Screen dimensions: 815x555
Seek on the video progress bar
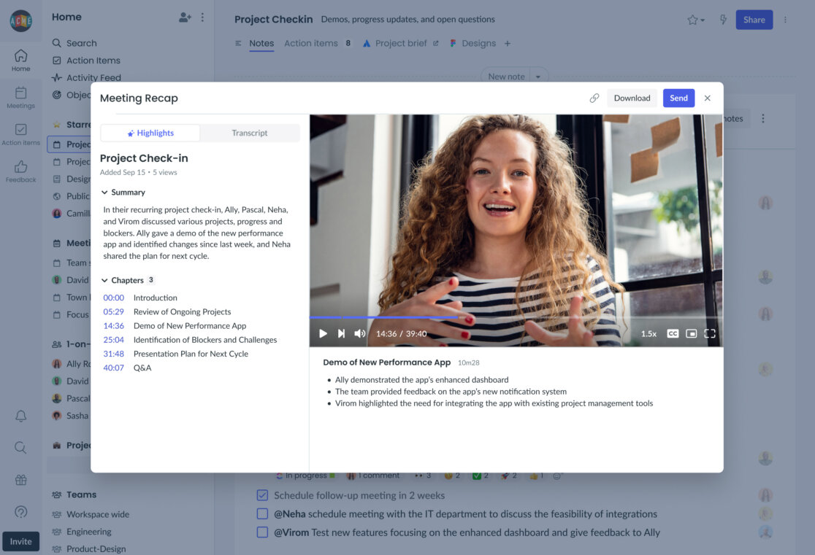(516, 317)
